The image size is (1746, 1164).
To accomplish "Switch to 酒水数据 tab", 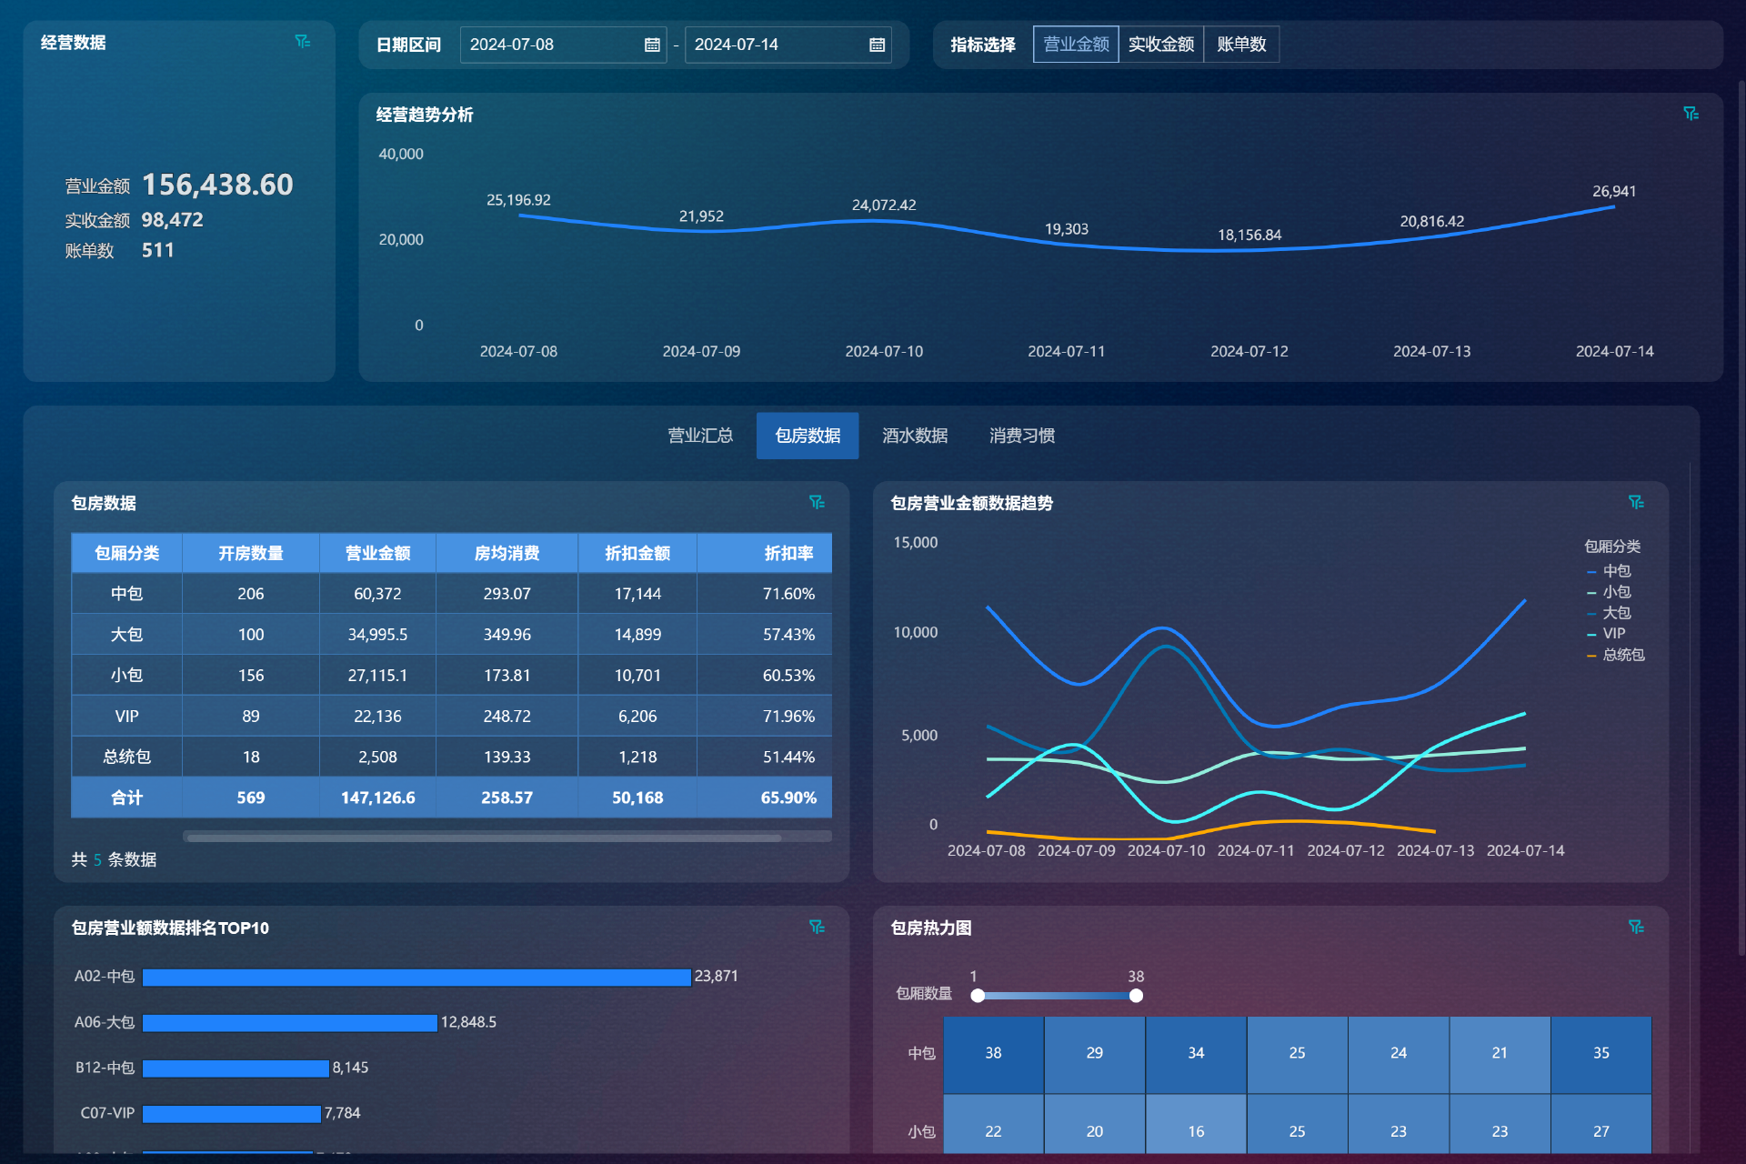I will click(915, 436).
